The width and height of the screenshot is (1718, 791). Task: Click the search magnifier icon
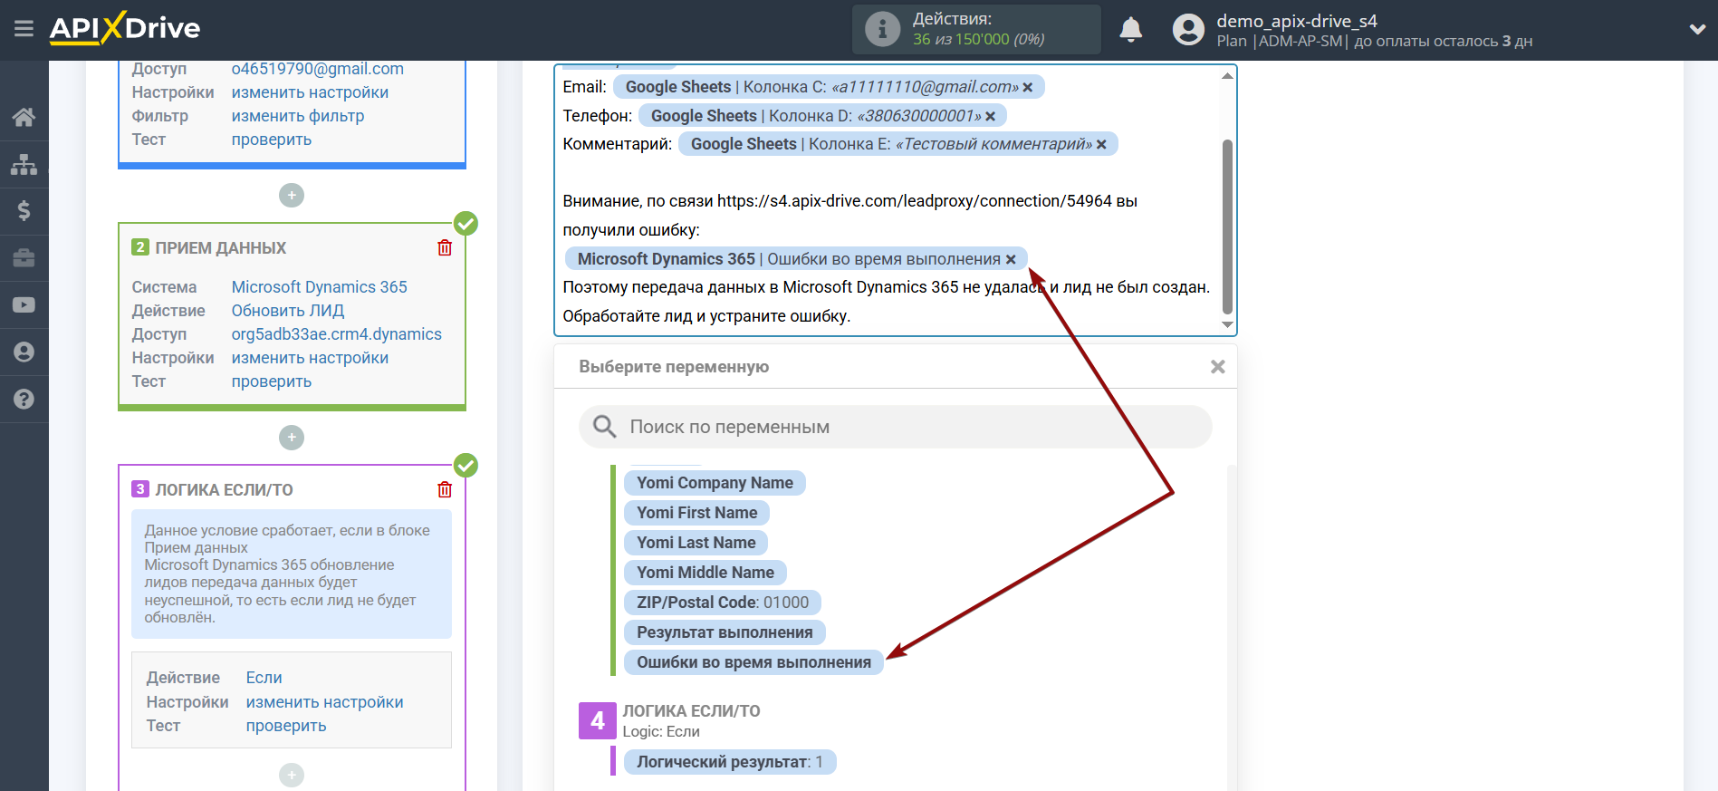click(x=604, y=426)
